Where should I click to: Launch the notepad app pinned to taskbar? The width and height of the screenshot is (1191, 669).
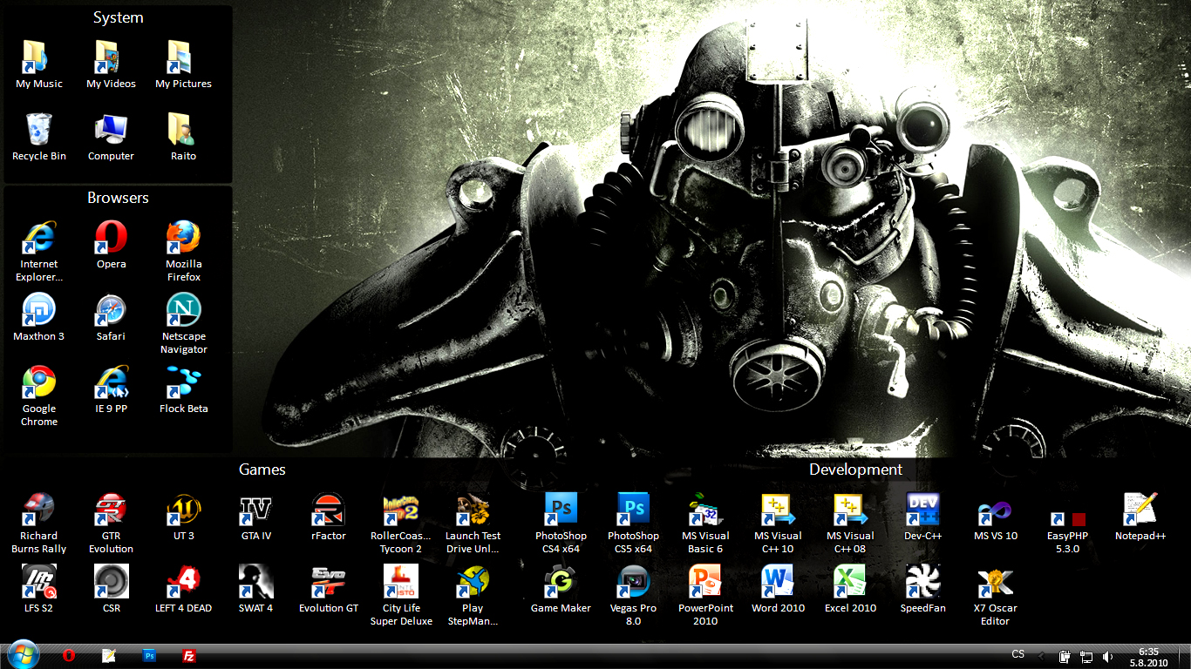pyautogui.click(x=109, y=656)
